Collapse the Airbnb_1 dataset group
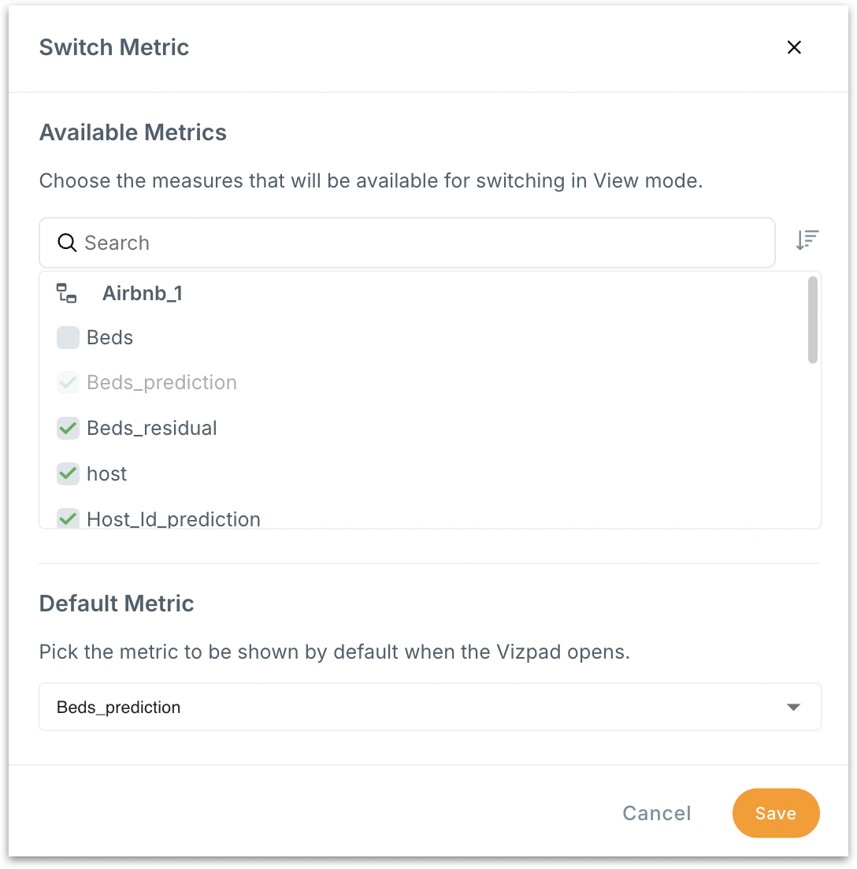This screenshot has width=857, height=869. pyautogui.click(x=143, y=294)
